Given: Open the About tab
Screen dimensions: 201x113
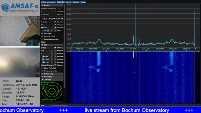Looking at the screenshot, I should (x=83, y=2).
